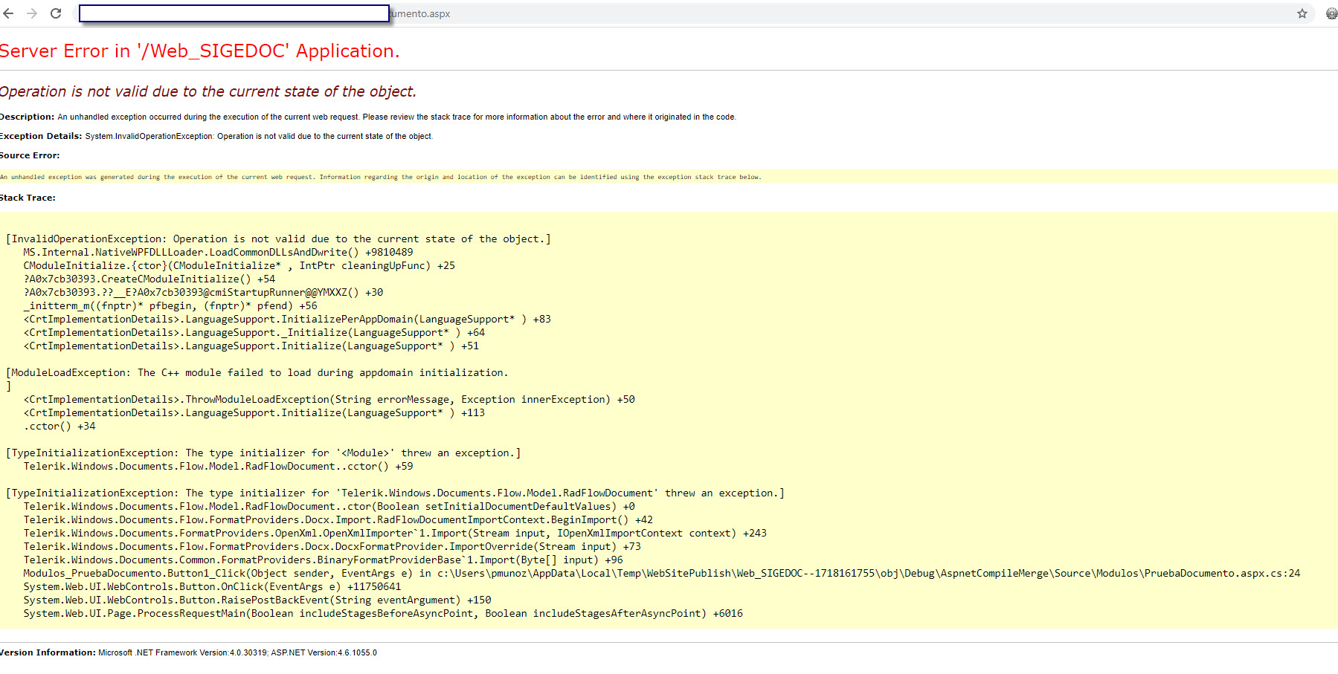Click the 'Server Error in /Web_SIGEDOC Application' heading
The width and height of the screenshot is (1338, 674).
pos(199,51)
